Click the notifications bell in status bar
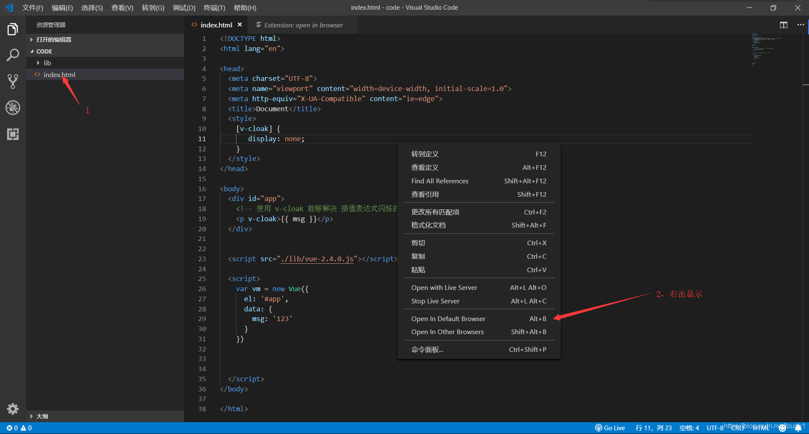 point(798,428)
